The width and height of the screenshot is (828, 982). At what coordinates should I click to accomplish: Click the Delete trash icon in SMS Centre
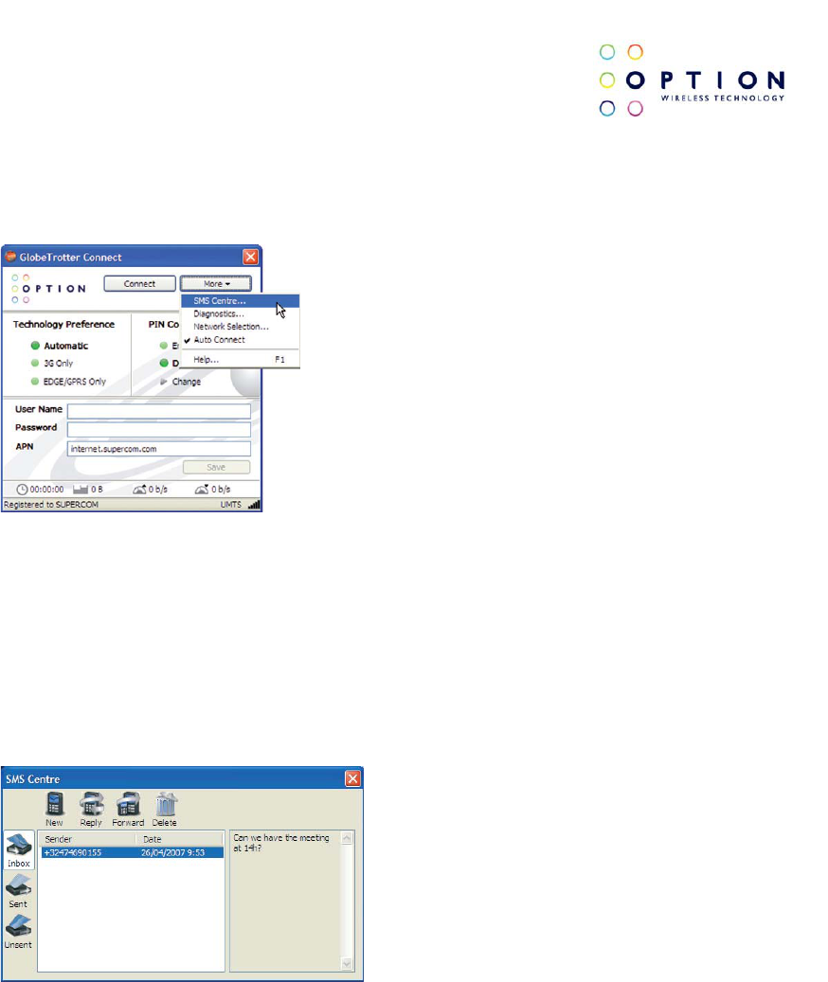(x=166, y=804)
